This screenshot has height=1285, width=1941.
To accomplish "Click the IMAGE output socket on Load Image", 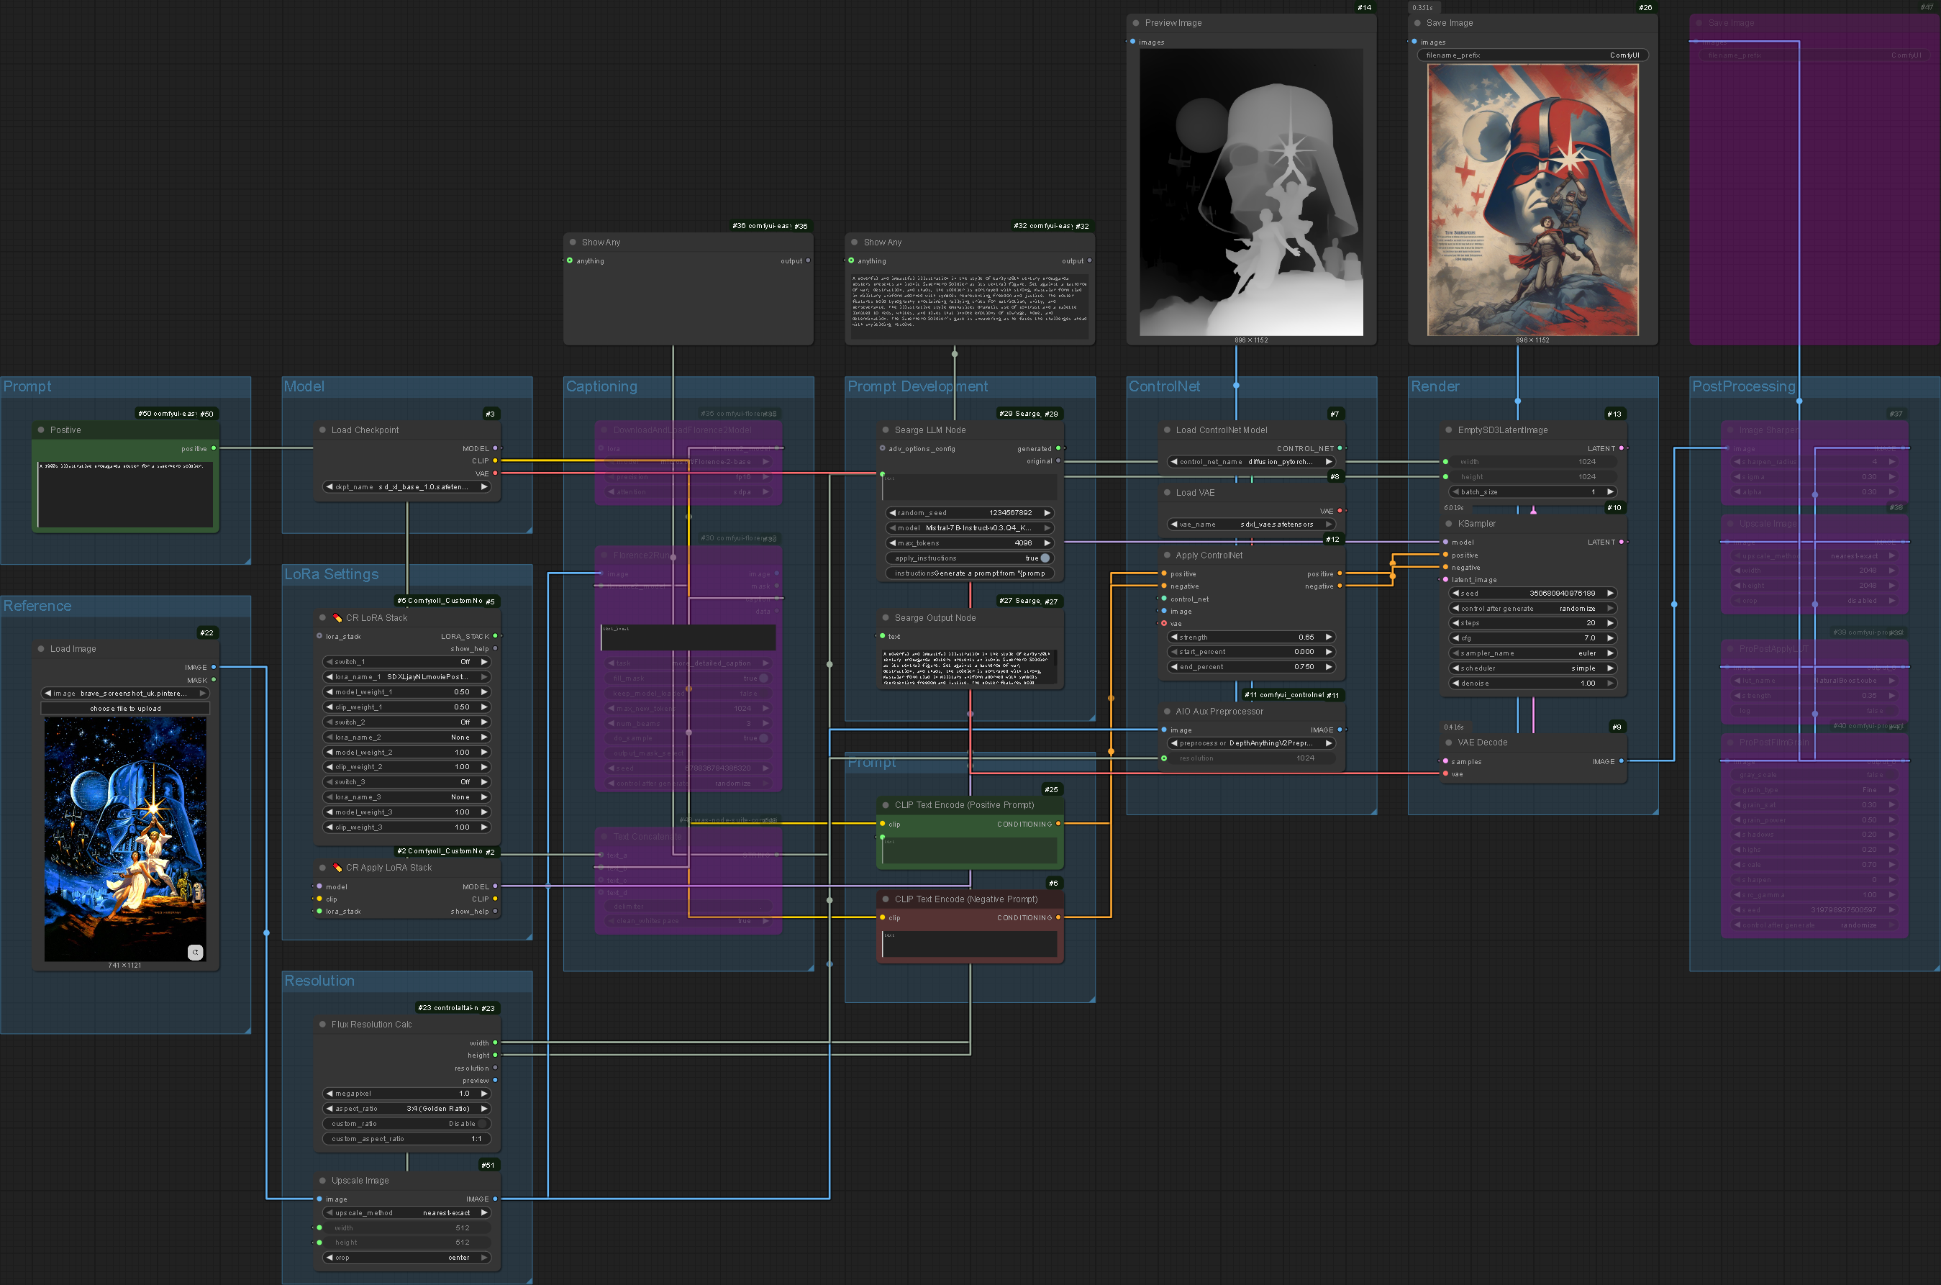I will tap(214, 667).
